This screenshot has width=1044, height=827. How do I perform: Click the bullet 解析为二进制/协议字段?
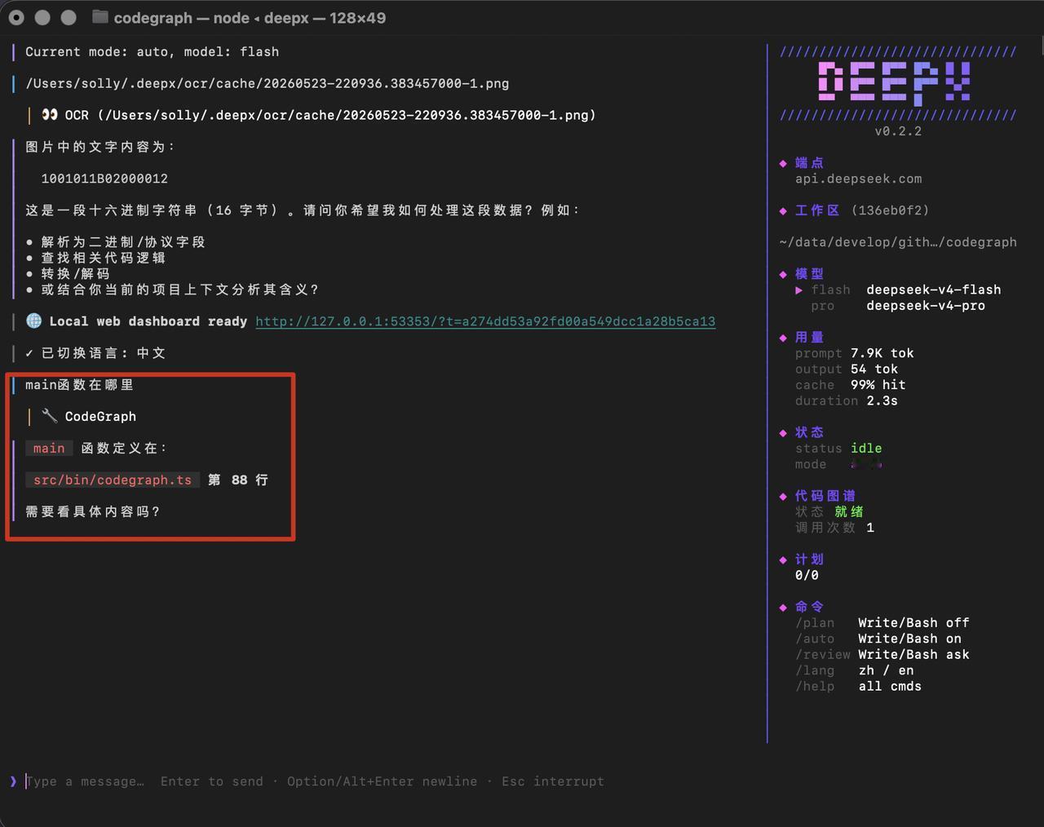point(123,242)
